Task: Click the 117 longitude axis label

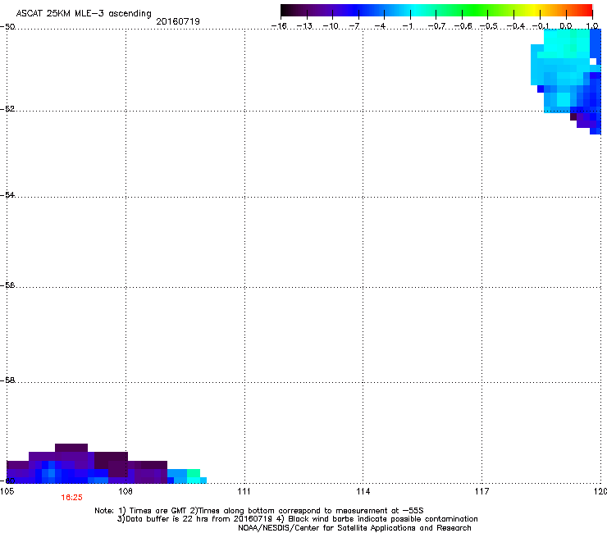Action: click(x=482, y=491)
